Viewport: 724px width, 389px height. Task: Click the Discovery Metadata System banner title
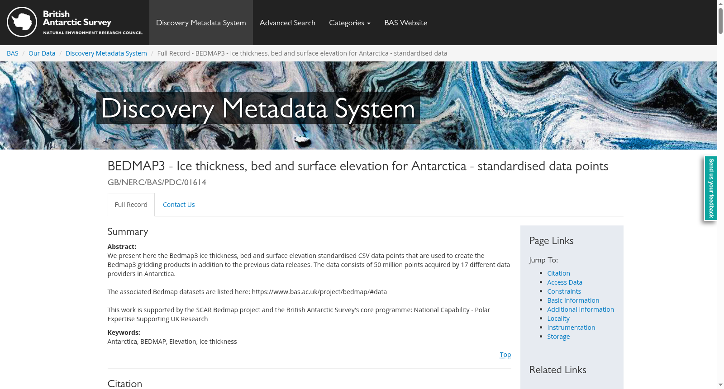(x=258, y=108)
